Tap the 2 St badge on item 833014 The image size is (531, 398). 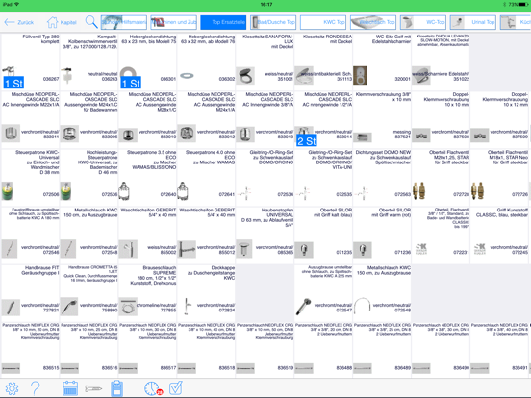[307, 140]
